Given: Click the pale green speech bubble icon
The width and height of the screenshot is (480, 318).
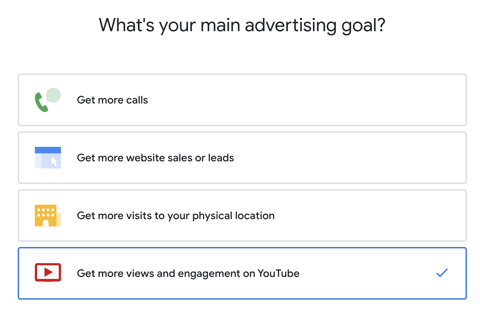Looking at the screenshot, I should [54, 95].
